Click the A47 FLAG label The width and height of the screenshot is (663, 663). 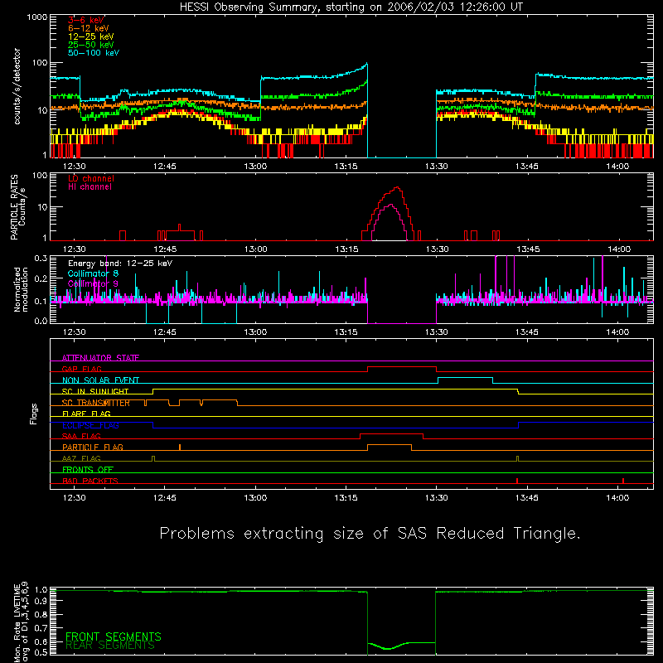tap(81, 458)
